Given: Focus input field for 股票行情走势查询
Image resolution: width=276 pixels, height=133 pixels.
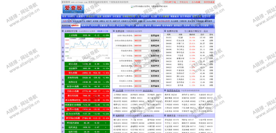Looking at the screenshot, I should pos(141,36).
